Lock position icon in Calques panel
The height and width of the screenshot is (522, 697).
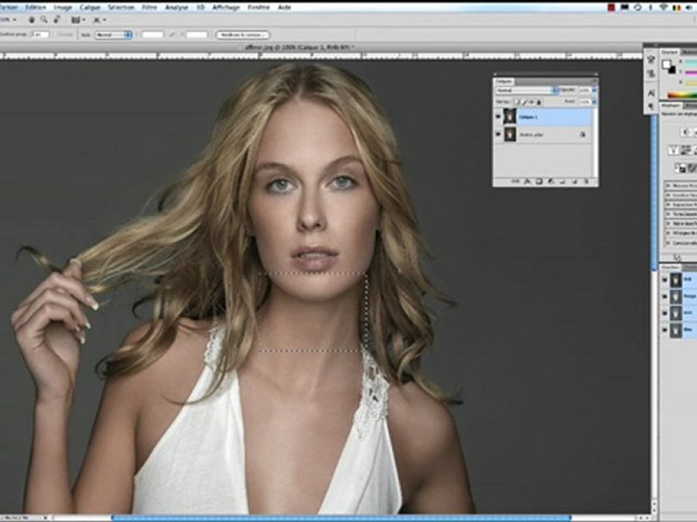[x=531, y=102]
